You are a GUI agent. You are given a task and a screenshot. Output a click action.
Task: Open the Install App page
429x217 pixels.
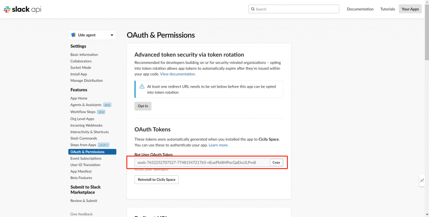(x=78, y=74)
